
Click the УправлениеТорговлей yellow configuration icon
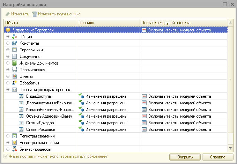point(8,30)
